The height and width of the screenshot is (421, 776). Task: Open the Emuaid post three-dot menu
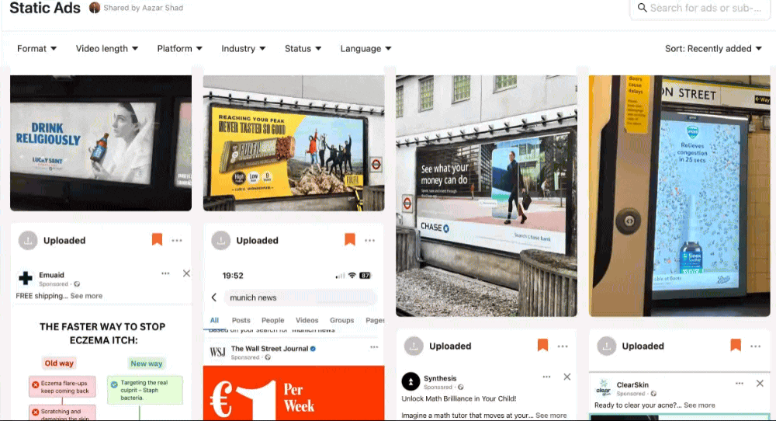tap(165, 273)
